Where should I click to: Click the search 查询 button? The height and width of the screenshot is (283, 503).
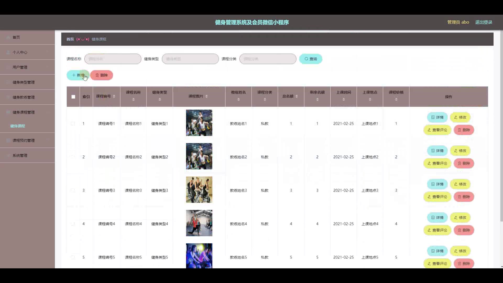(x=310, y=59)
